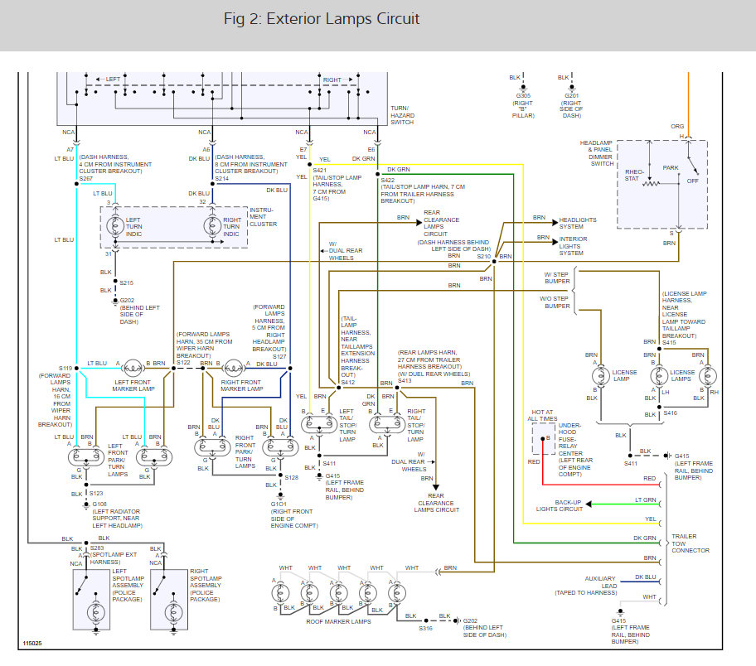This screenshot has width=756, height=666.
Task: Click the 'W/ STEP BUMPER' label
Action: coord(557,277)
